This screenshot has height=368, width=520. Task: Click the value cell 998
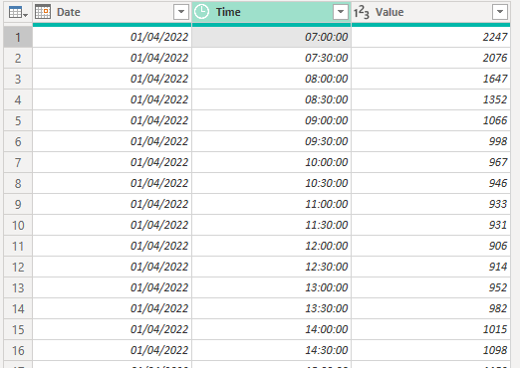point(430,141)
